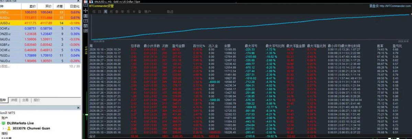Switch to the 交易 tab in Market Watch
The height and width of the screenshot is (139, 412).
tap(25, 100)
